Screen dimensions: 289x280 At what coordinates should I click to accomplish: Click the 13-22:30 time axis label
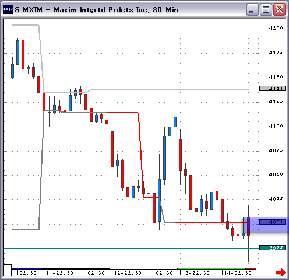[196, 273]
